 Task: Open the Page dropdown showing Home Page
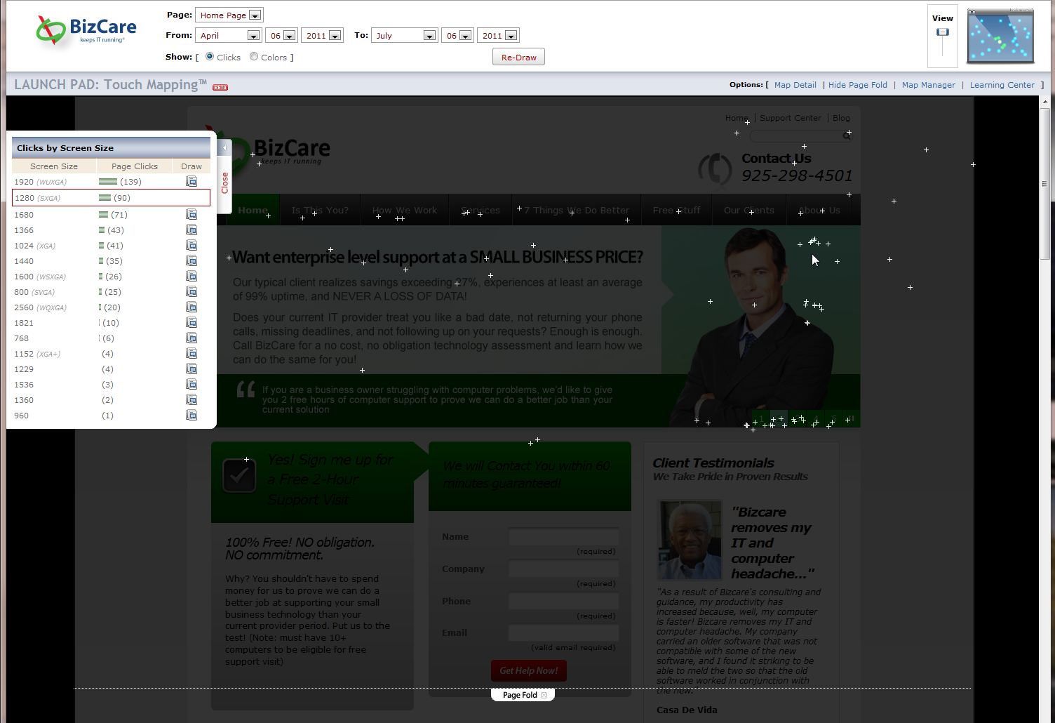pyautogui.click(x=229, y=14)
